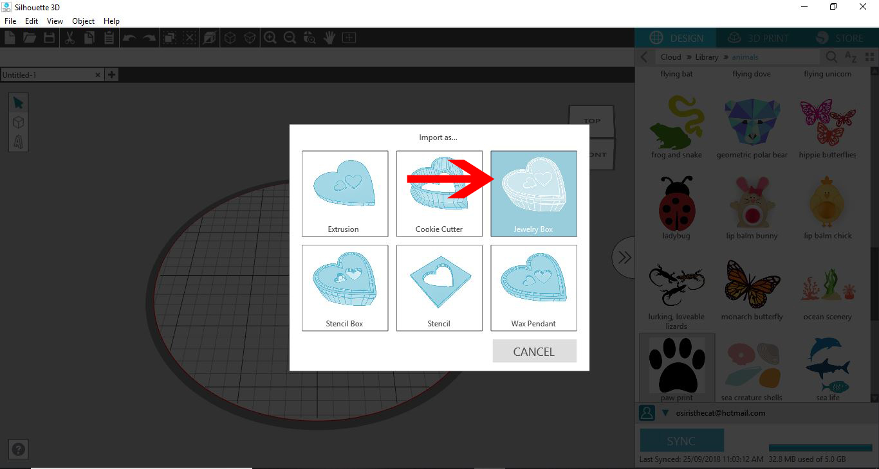Switch library to grid view icon
This screenshot has height=469, width=879.
click(x=870, y=57)
